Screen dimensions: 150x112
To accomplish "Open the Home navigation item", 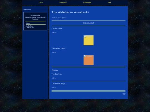I will click(x=41, y=2).
